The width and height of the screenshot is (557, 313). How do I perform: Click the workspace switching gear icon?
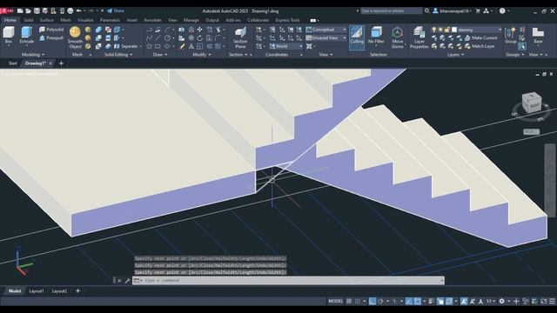[501, 301]
